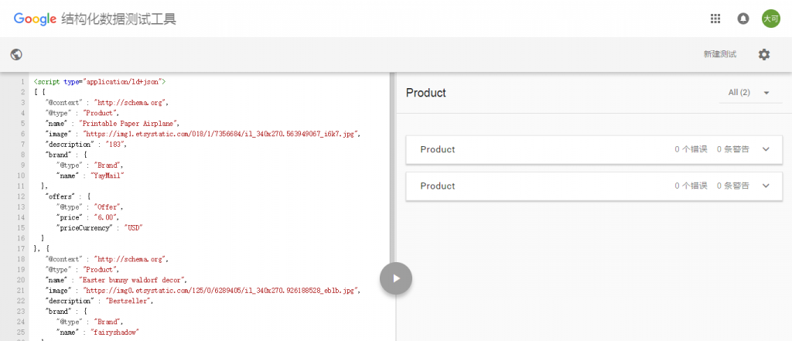Expand the second Product result chevron
This screenshot has width=792, height=341.
(766, 186)
